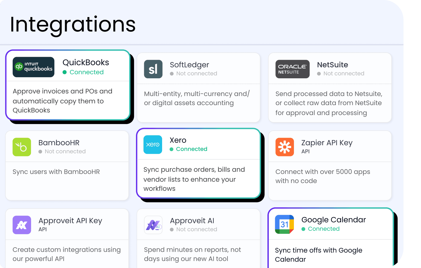Open the Approveit API Key title

pyautogui.click(x=70, y=221)
